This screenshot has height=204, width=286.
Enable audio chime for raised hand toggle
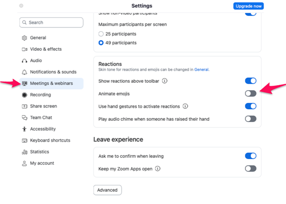[250, 119]
